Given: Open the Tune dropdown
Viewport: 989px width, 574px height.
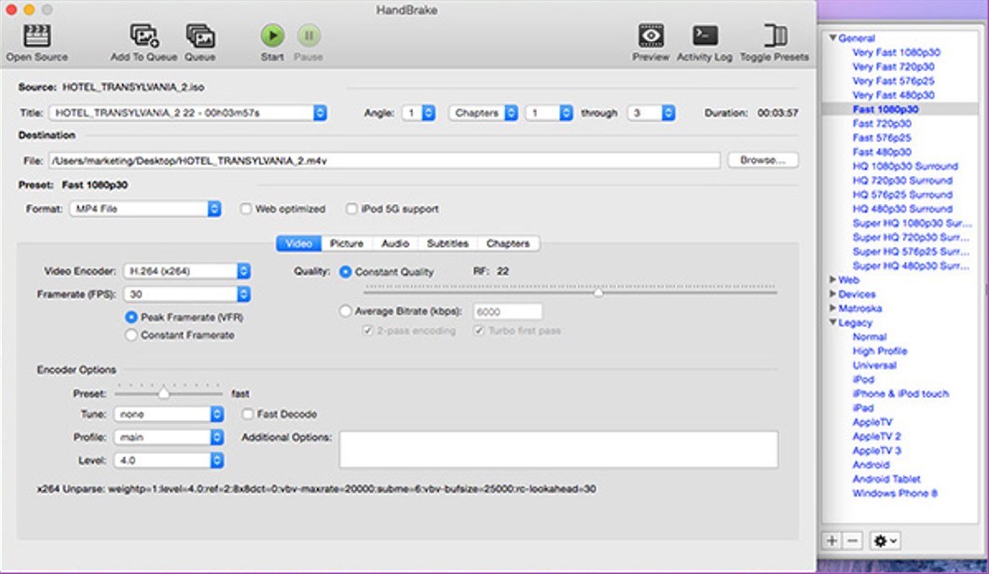Looking at the screenshot, I should coord(169,415).
